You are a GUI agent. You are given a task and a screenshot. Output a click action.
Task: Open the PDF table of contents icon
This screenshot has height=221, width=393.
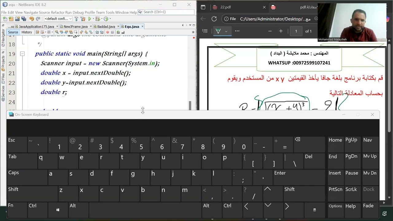pyautogui.click(x=205, y=31)
